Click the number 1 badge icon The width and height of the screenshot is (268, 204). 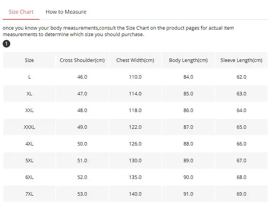[x=6, y=44]
